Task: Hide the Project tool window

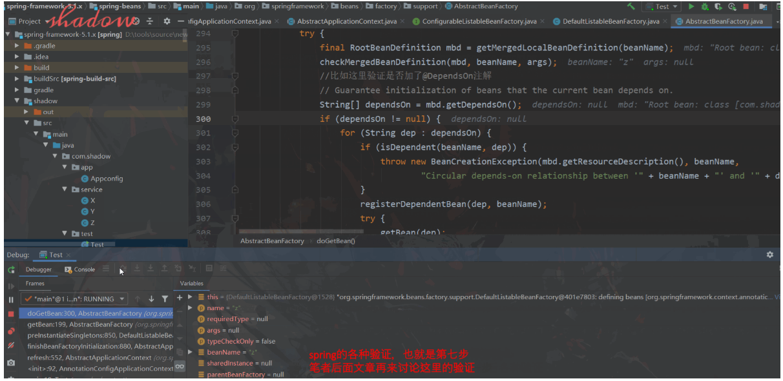Action: point(181,21)
